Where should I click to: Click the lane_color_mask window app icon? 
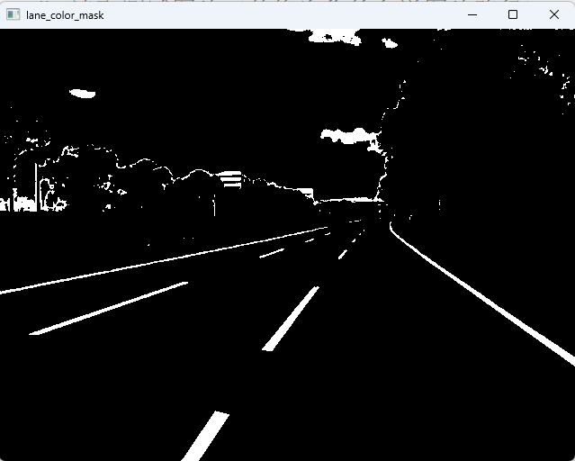coord(13,14)
